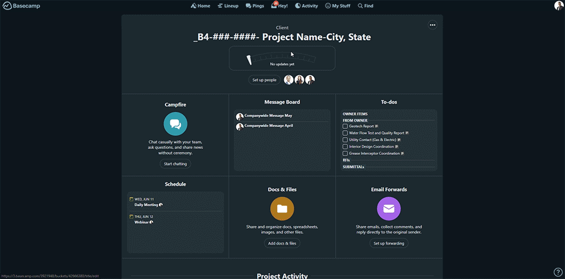
Task: Click notes icon beside Interior Design Coordination
Action: tap(397, 147)
